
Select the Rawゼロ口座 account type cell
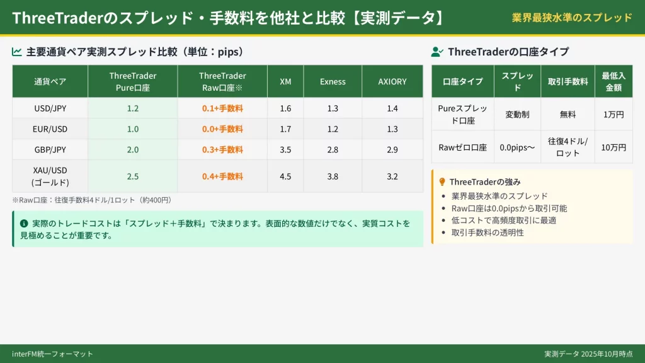pos(462,147)
